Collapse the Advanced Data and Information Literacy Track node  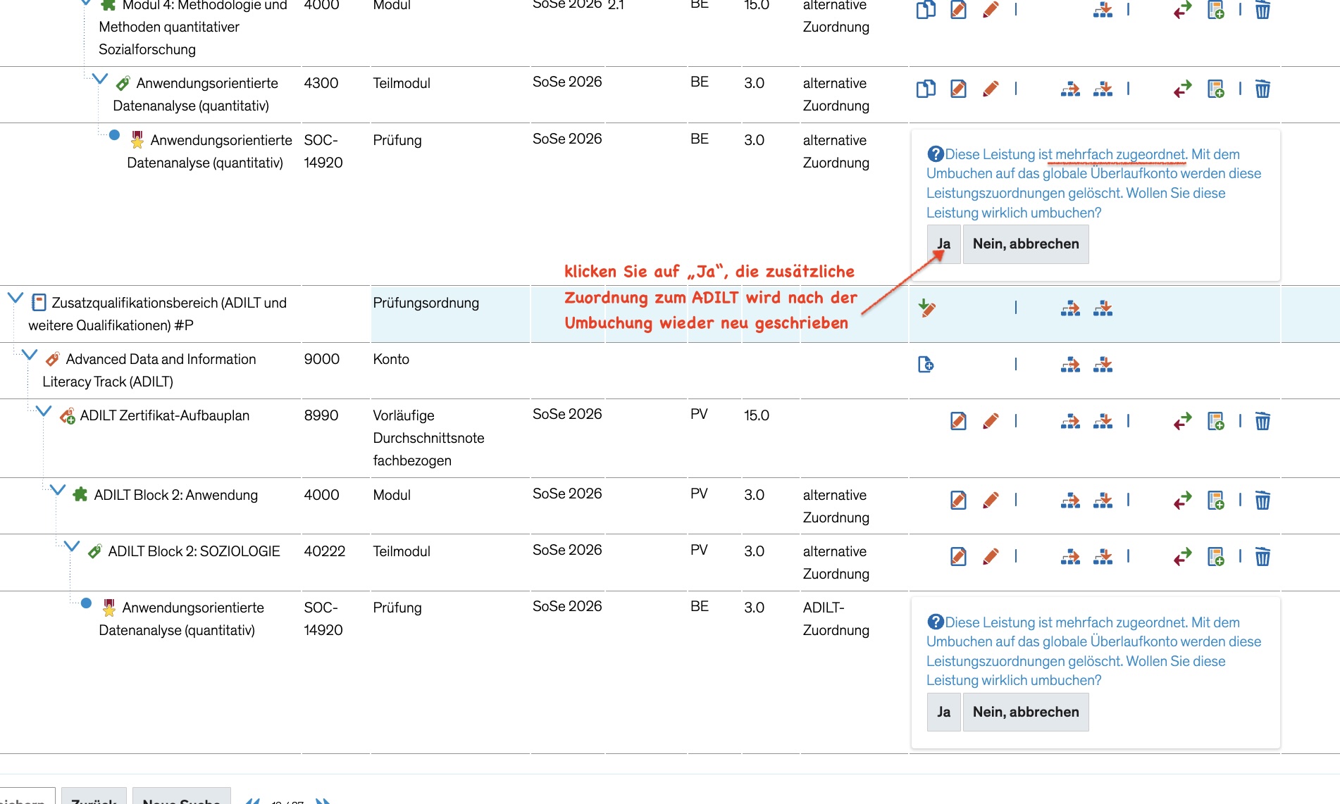[30, 354]
